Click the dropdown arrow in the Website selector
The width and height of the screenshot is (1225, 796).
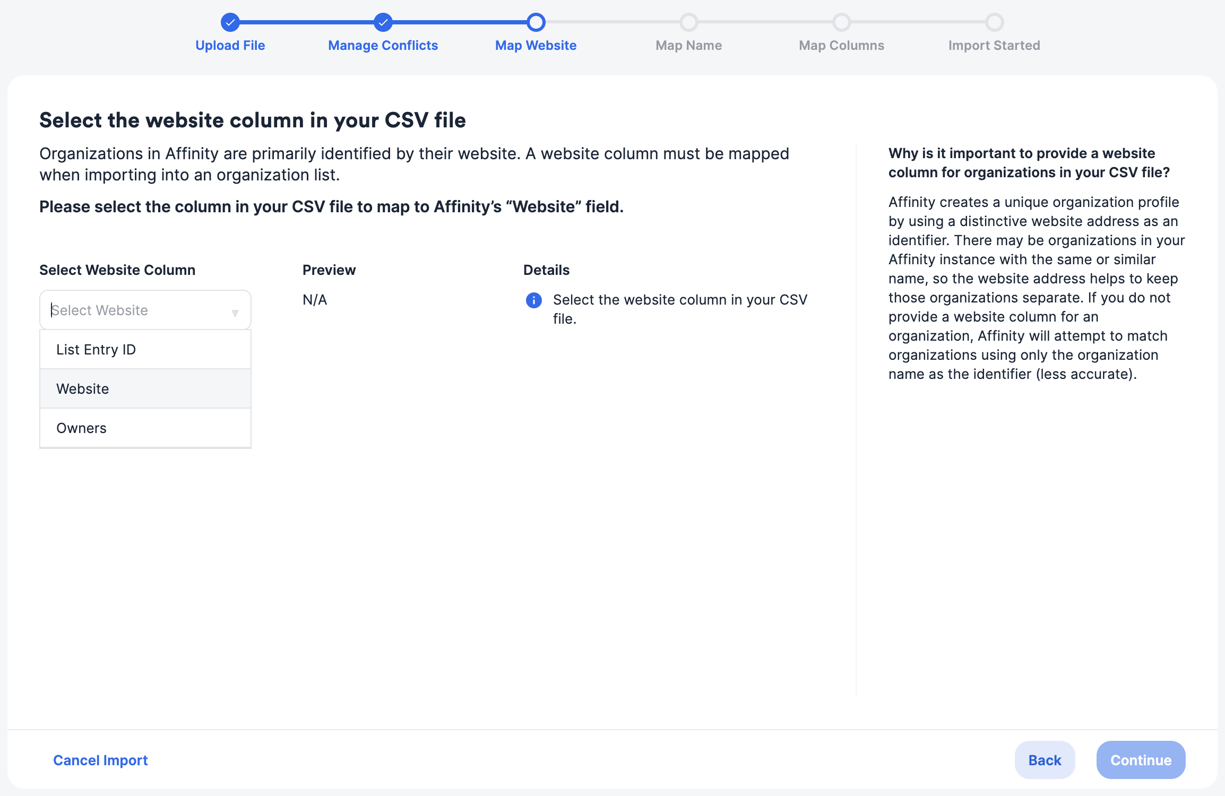(235, 313)
